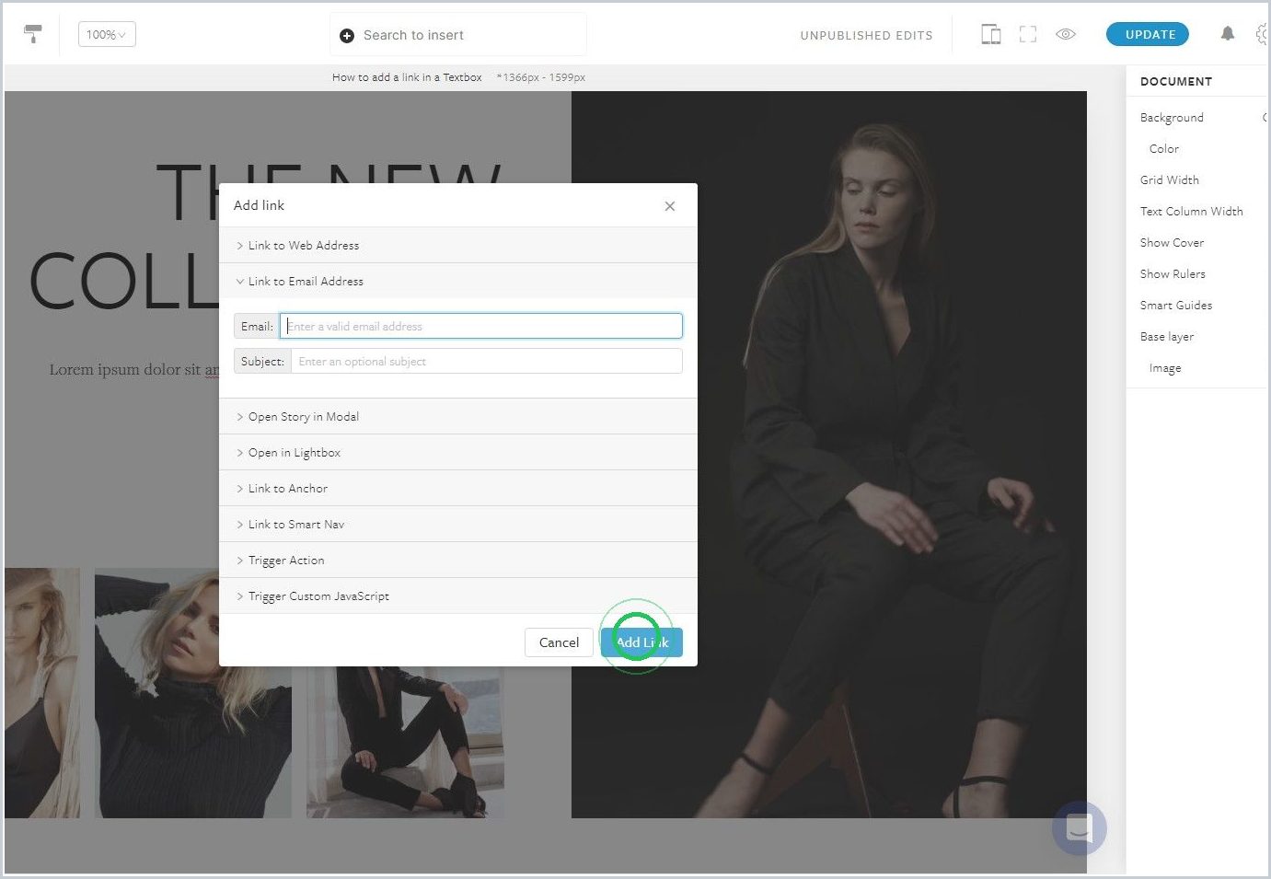1271x879 pixels.
Task: Toggle fullscreen mode icon
Action: pos(1028,35)
